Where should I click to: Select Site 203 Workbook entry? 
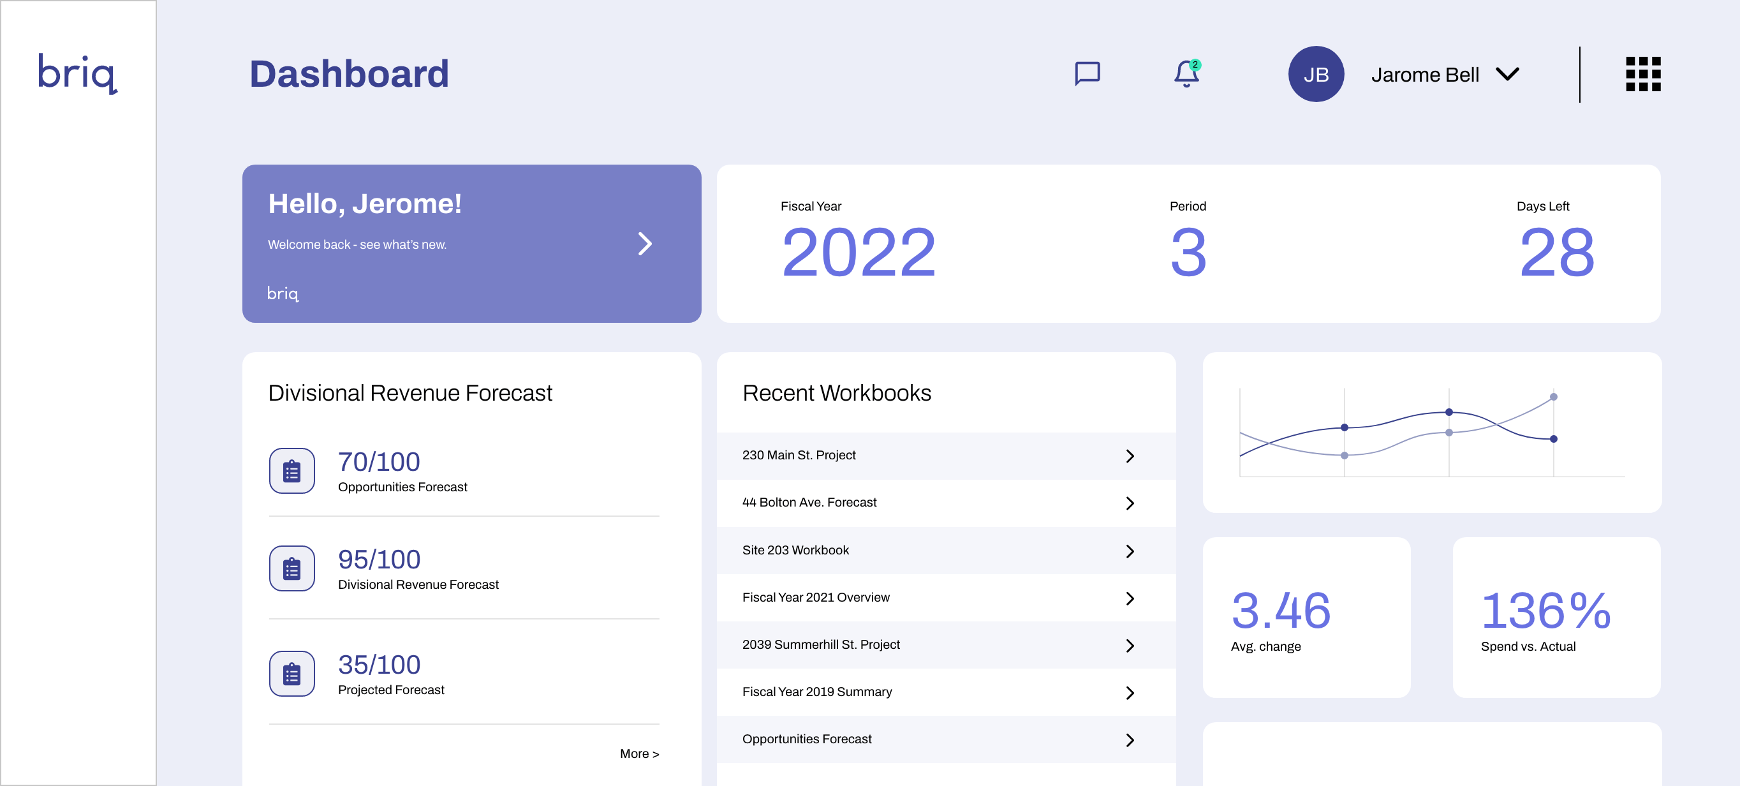pyautogui.click(x=795, y=550)
